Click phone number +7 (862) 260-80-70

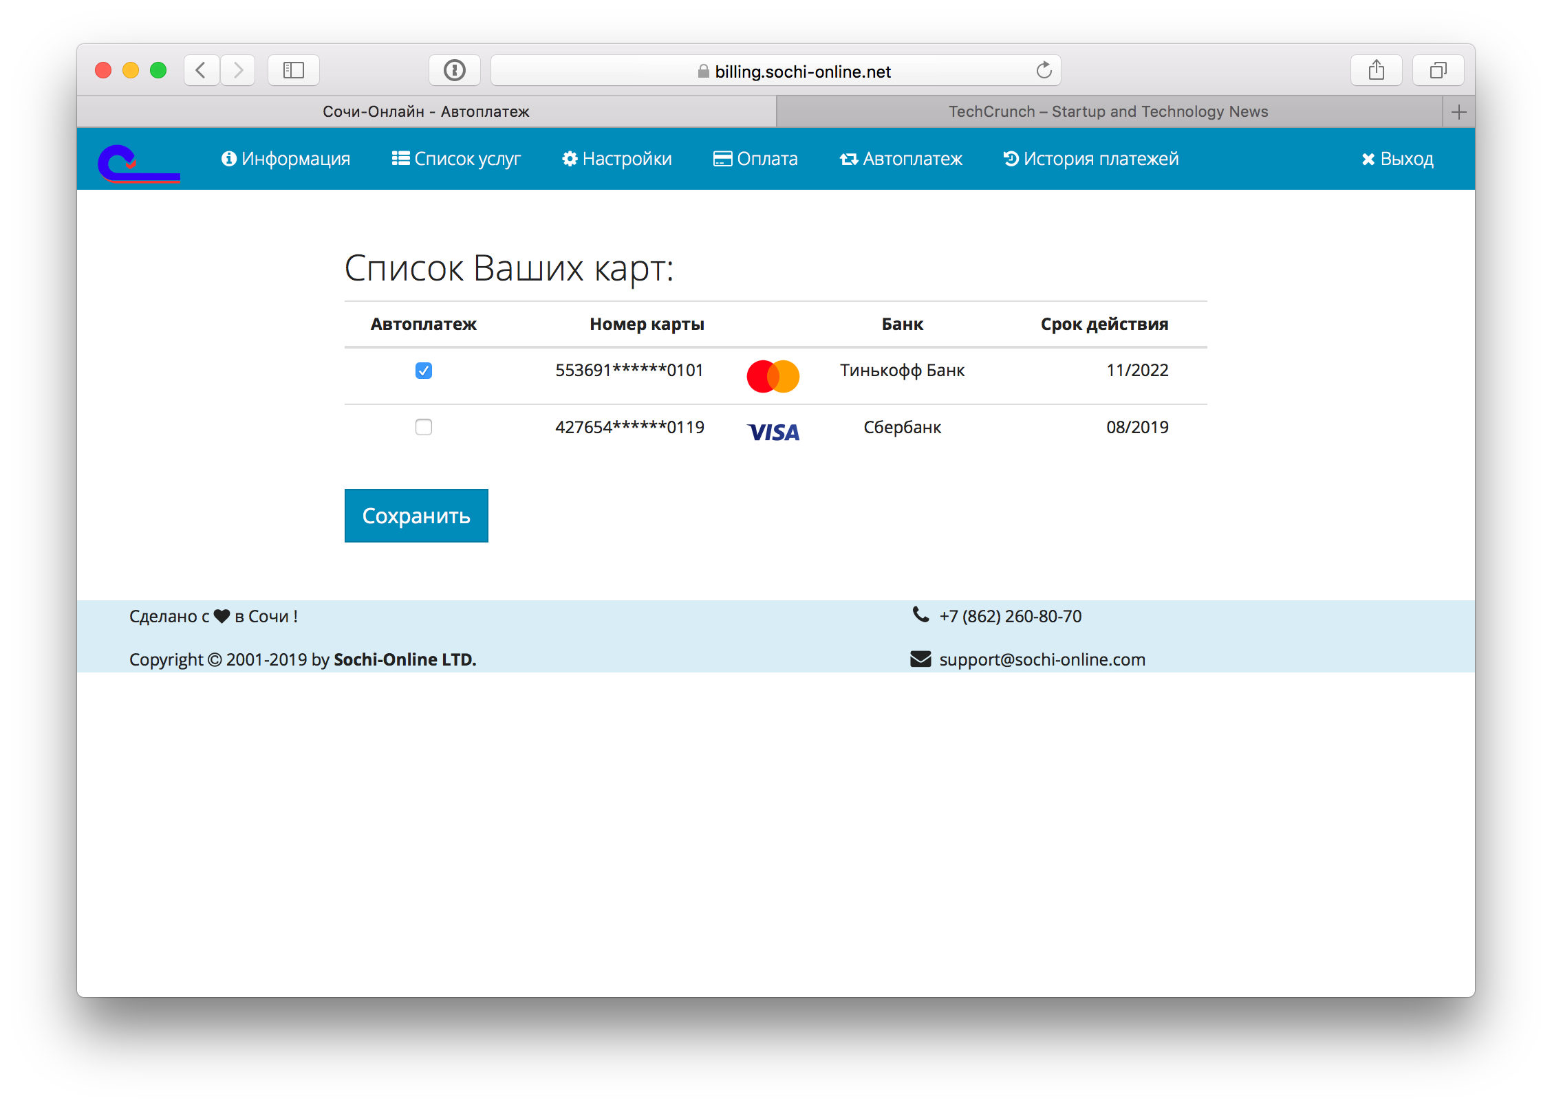coord(1011,616)
